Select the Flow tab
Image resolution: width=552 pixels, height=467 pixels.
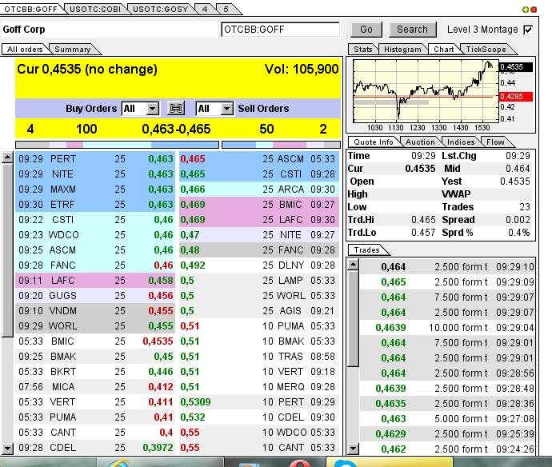[x=495, y=142]
